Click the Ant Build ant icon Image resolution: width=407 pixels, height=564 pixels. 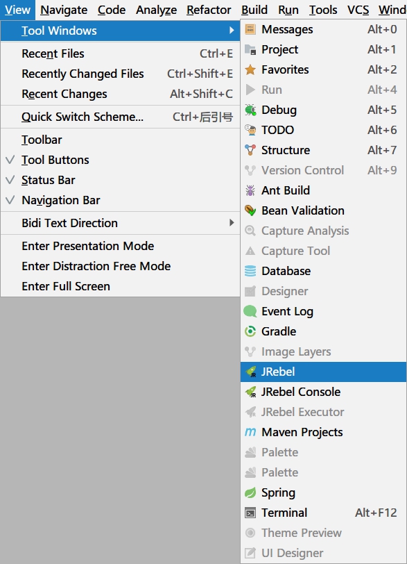click(250, 190)
